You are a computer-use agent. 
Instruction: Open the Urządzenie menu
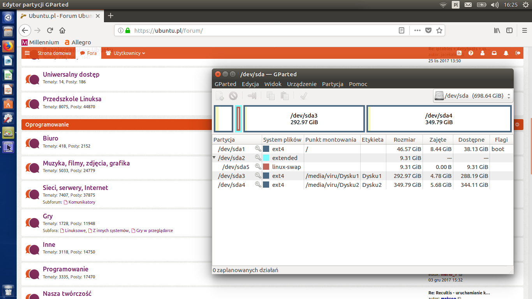302,84
